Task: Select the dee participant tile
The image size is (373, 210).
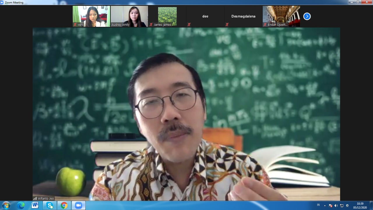Action: [205, 16]
